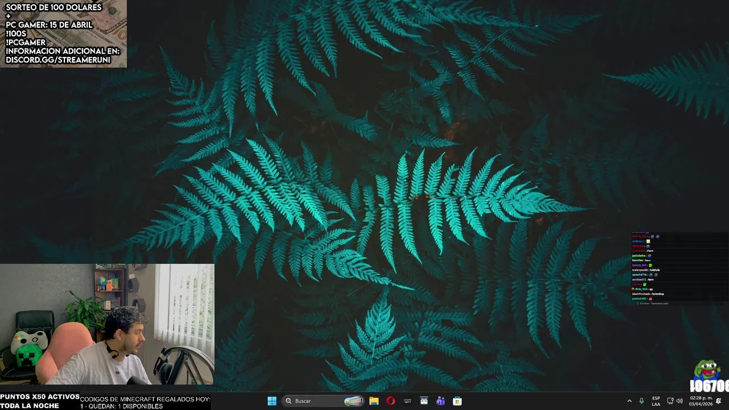Open the 02:28 p. m. clock calendar

tap(701, 401)
